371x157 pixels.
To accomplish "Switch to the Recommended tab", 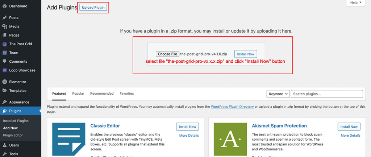I will pos(102,94).
